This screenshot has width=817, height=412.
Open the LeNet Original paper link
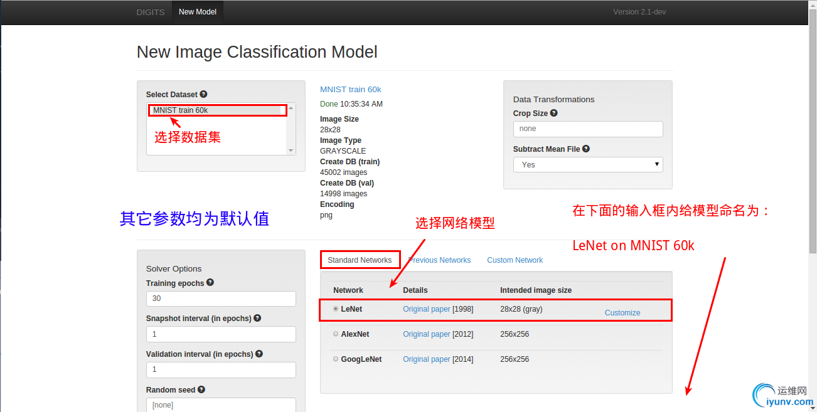click(427, 309)
